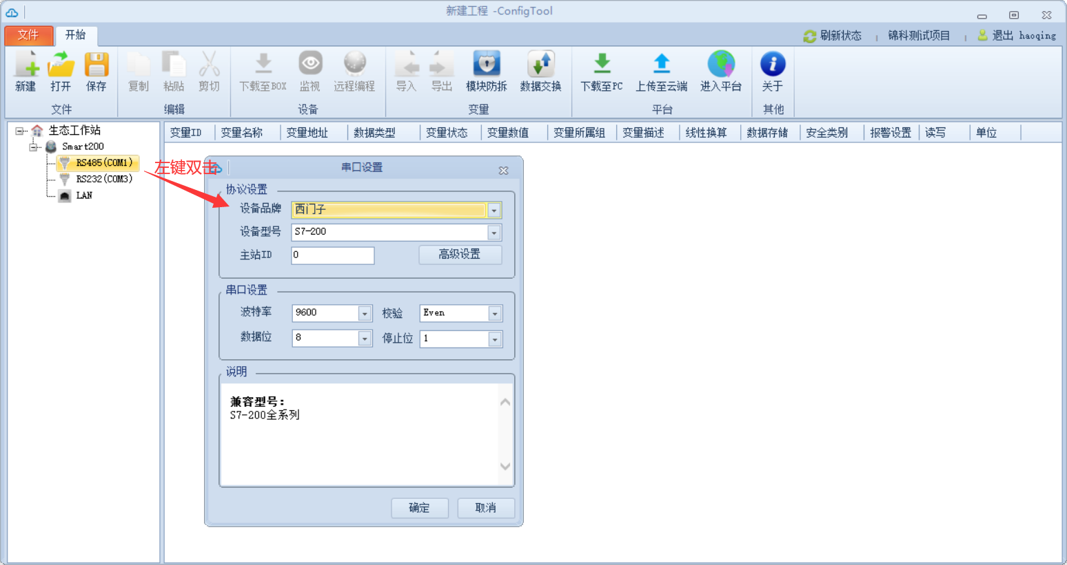Click 锦科测试项目 project name

tap(919, 36)
